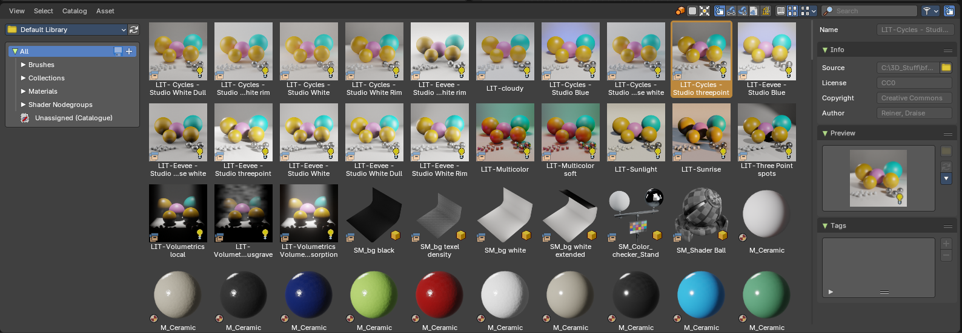Toggle the highlighted sidebar icon left of link icon
Image resolution: width=962 pixels, height=333 pixels.
click(x=720, y=11)
